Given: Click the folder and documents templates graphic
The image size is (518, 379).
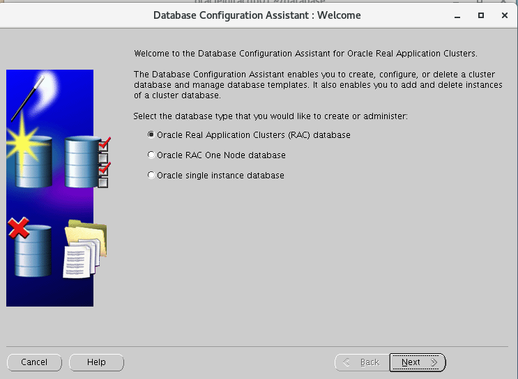Looking at the screenshot, I should [x=85, y=249].
